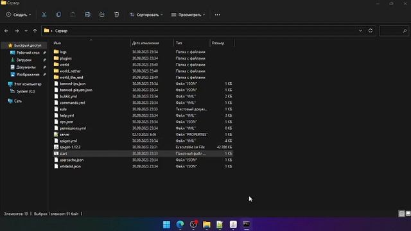Go forward with the forward arrow
This screenshot has height=231, width=411.
pos(17,31)
